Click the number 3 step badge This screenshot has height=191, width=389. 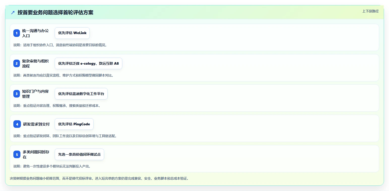click(x=17, y=94)
